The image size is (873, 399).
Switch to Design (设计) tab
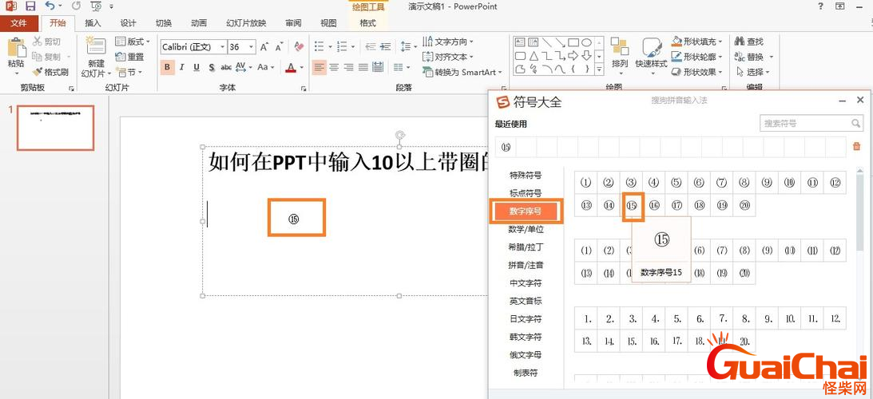(128, 23)
